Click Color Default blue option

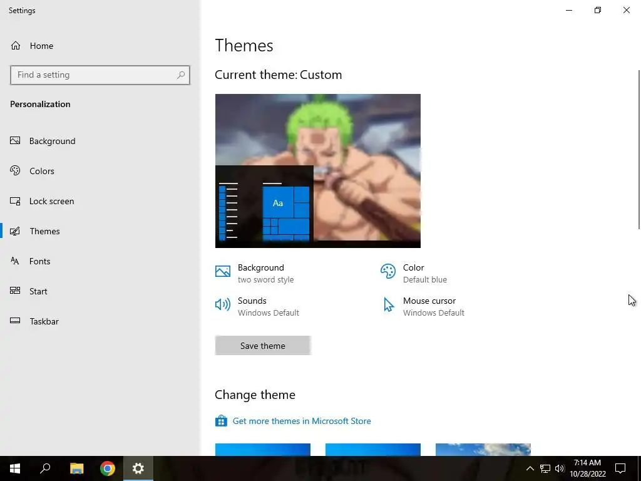click(414, 273)
